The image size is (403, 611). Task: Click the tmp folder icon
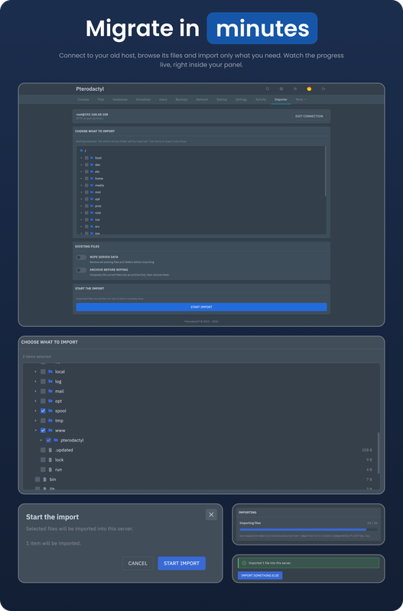(x=50, y=421)
